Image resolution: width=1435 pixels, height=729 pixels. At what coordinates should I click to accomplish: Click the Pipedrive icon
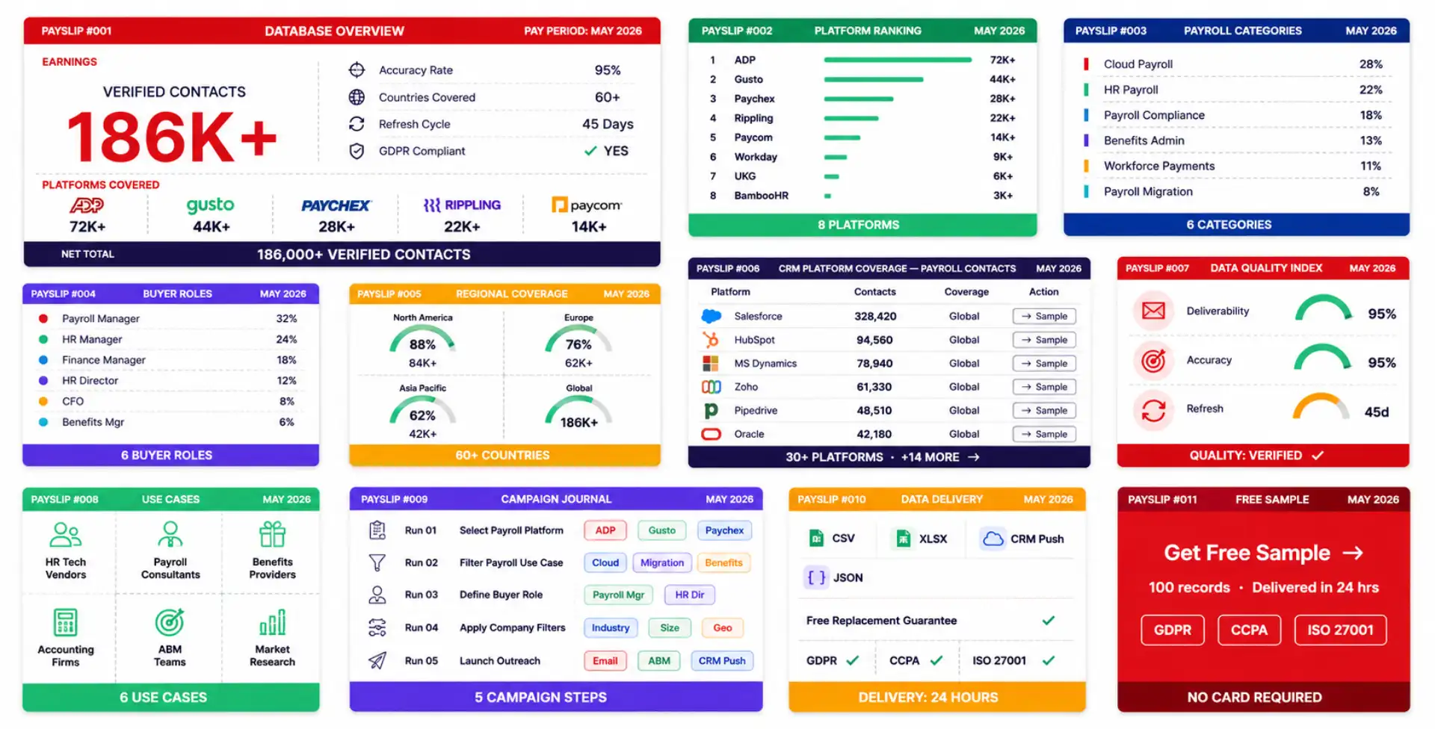point(711,411)
